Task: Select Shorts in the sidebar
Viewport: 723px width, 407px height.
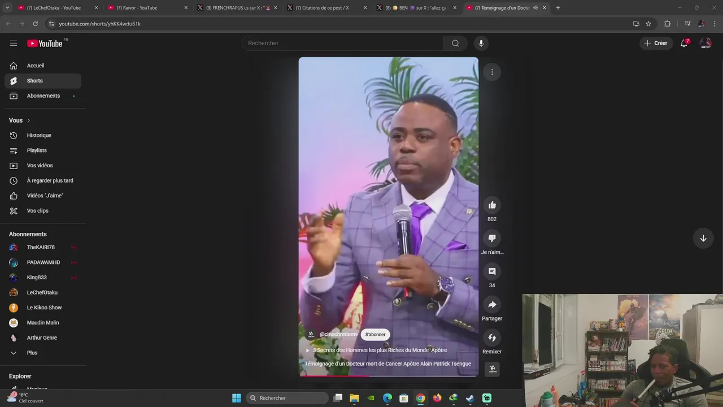Action: tap(43, 81)
